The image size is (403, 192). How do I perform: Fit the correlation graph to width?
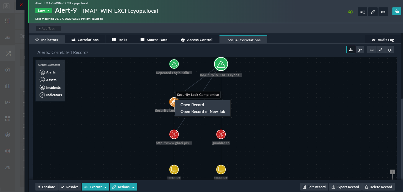[371, 50]
